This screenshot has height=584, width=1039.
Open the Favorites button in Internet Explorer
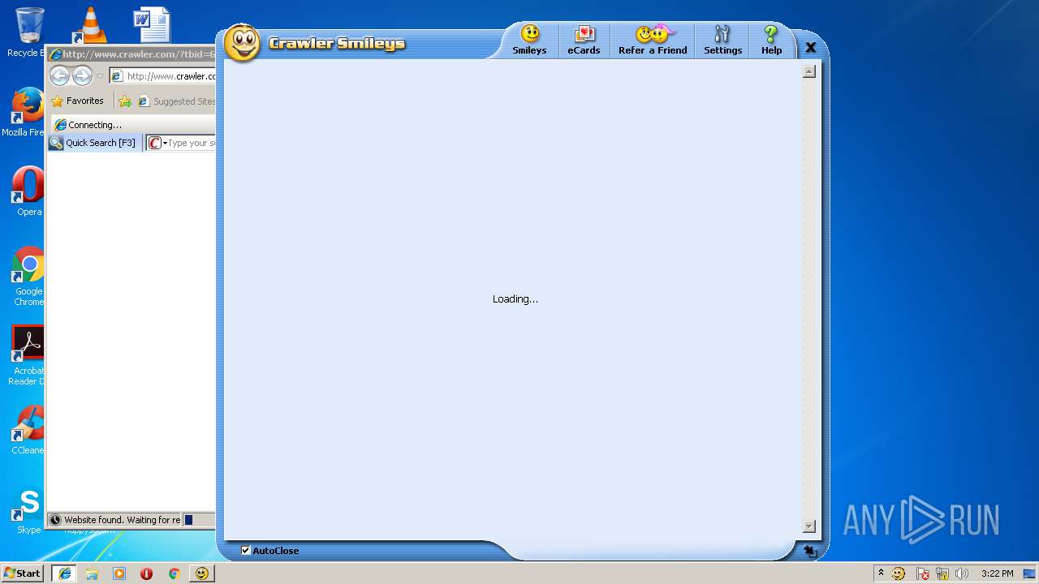[77, 101]
